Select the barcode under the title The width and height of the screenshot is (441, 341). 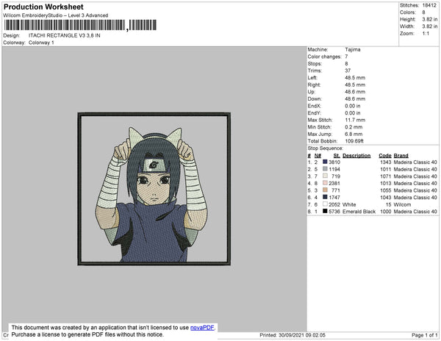coord(80,25)
